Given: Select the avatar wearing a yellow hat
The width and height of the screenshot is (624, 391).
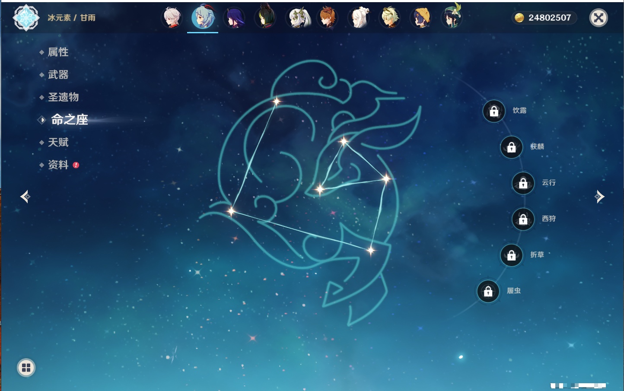Looking at the screenshot, I should (421, 18).
